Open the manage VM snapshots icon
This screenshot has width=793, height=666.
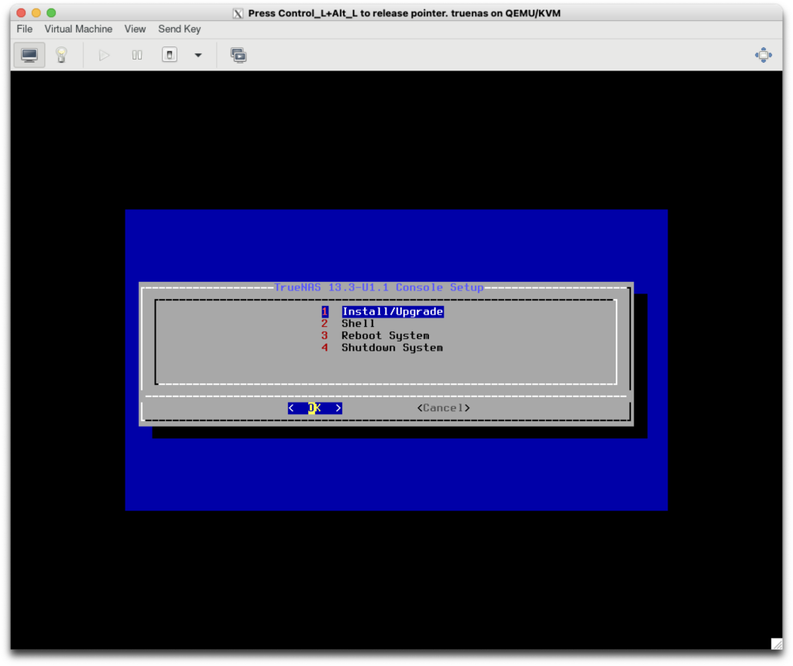[239, 55]
